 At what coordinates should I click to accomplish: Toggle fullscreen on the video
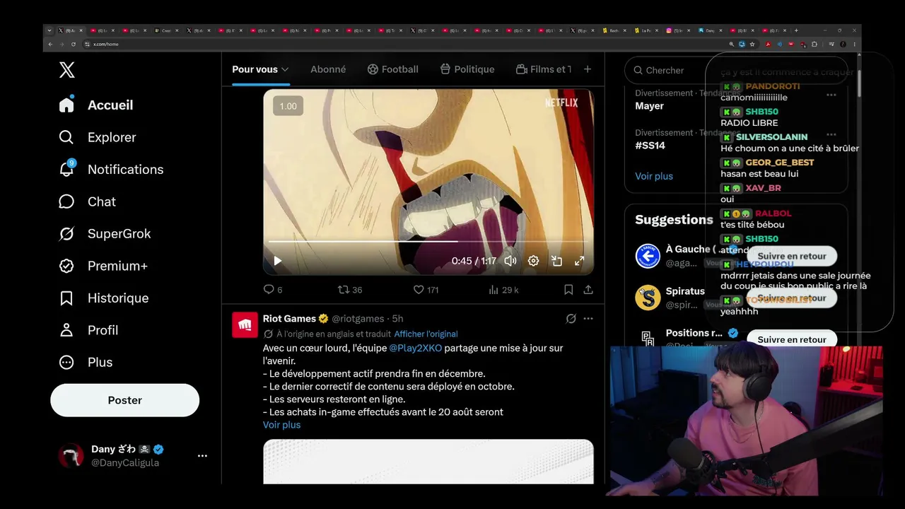coord(580,261)
